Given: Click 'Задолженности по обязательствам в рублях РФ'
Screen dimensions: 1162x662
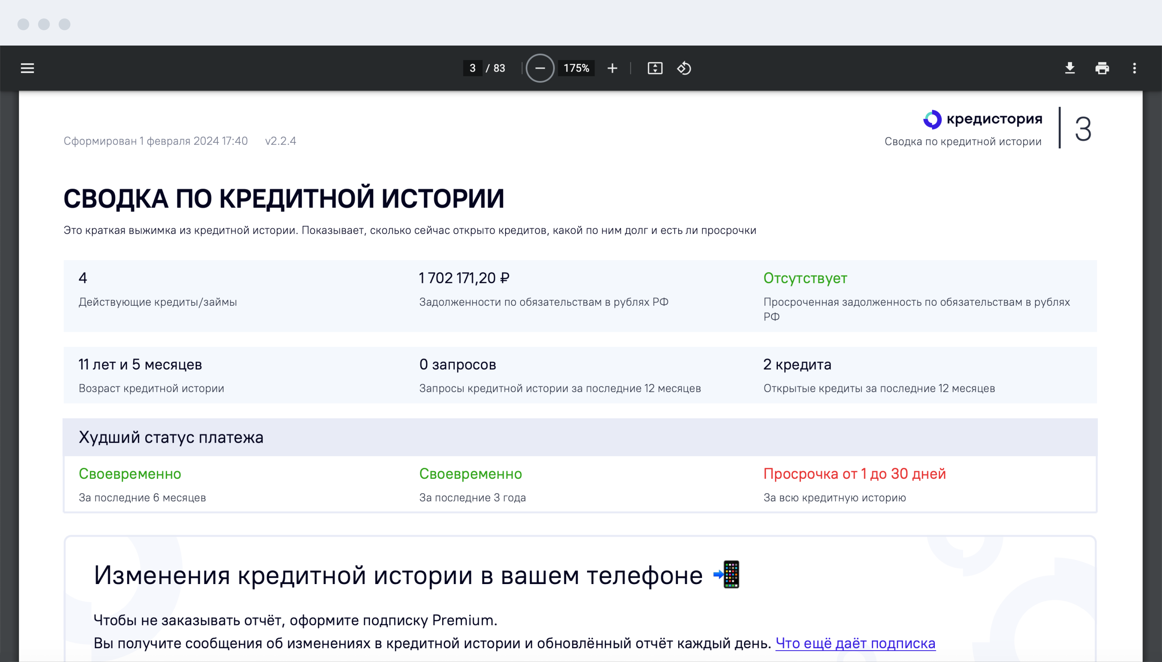Looking at the screenshot, I should (544, 302).
